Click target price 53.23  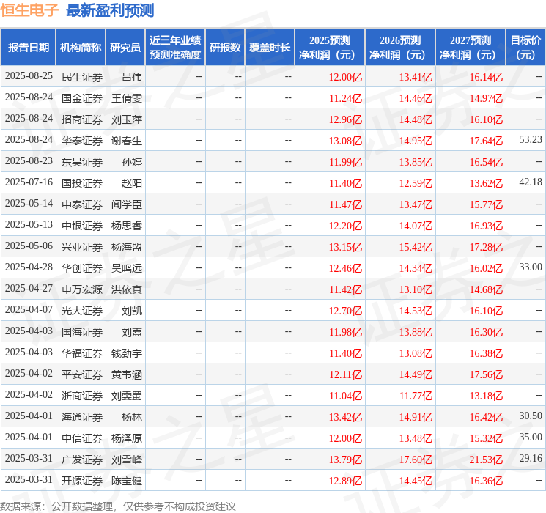pos(531,140)
